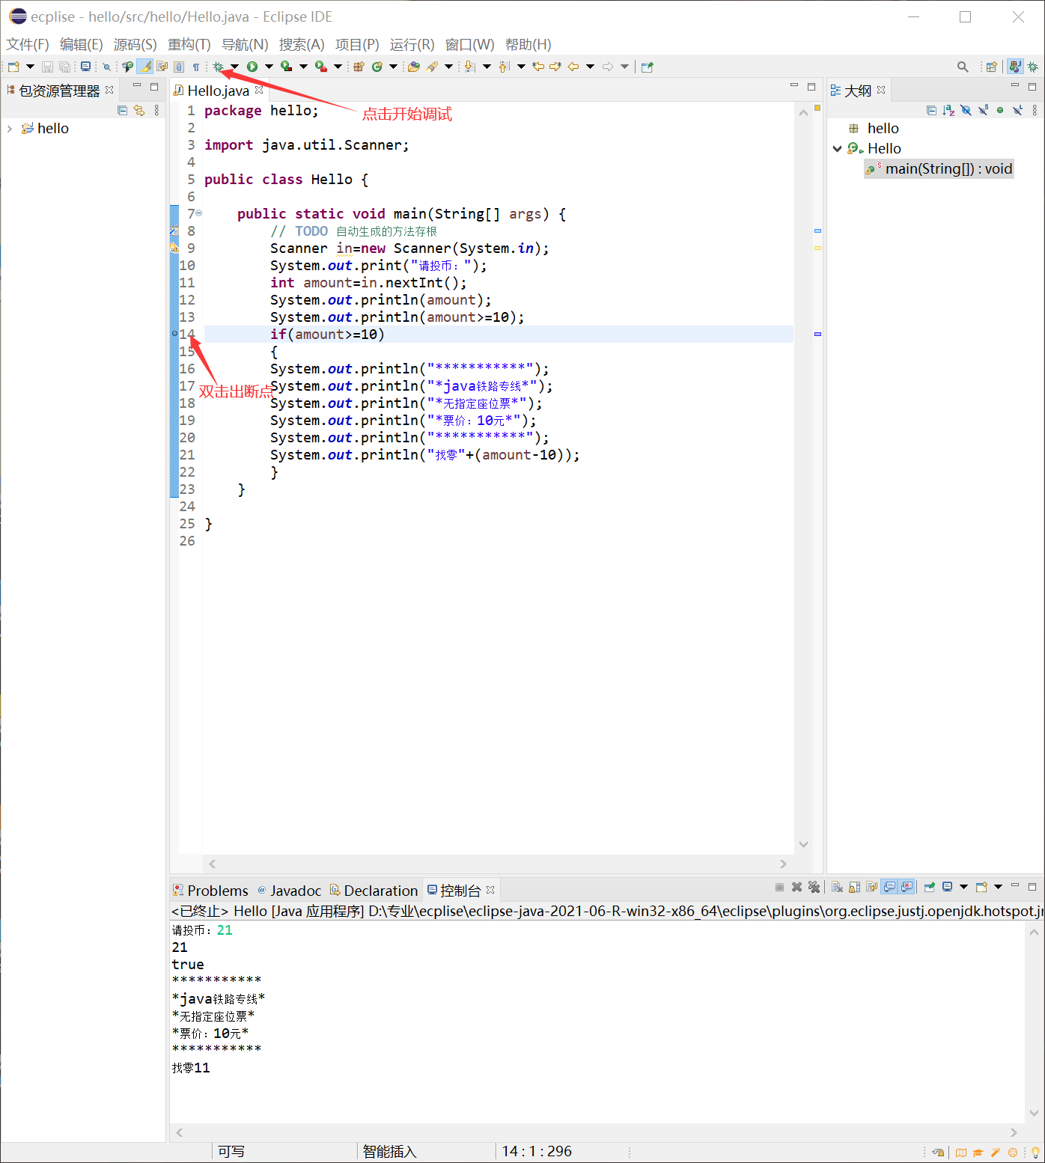Open the 帮助(H) menu
This screenshot has height=1163, width=1045.
pyautogui.click(x=528, y=44)
